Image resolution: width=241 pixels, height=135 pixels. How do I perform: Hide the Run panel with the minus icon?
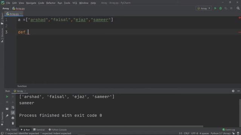(238, 91)
